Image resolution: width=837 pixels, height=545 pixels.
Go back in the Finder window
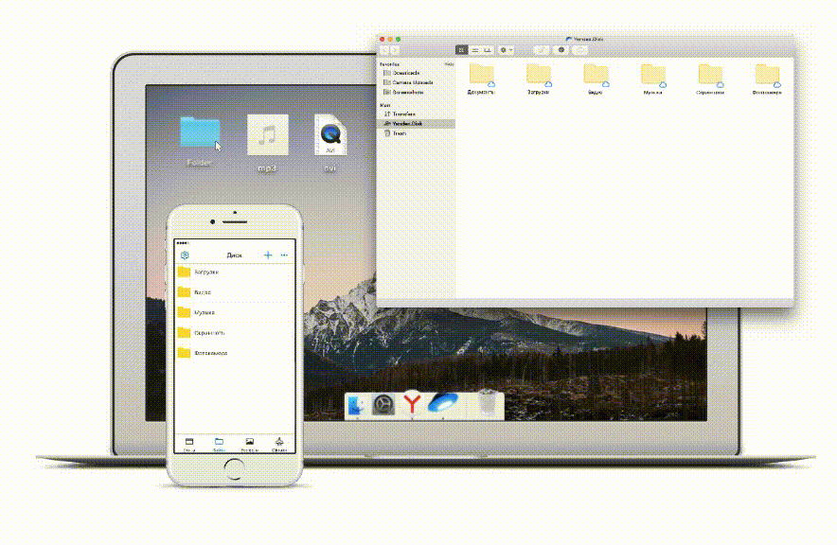pyautogui.click(x=384, y=50)
